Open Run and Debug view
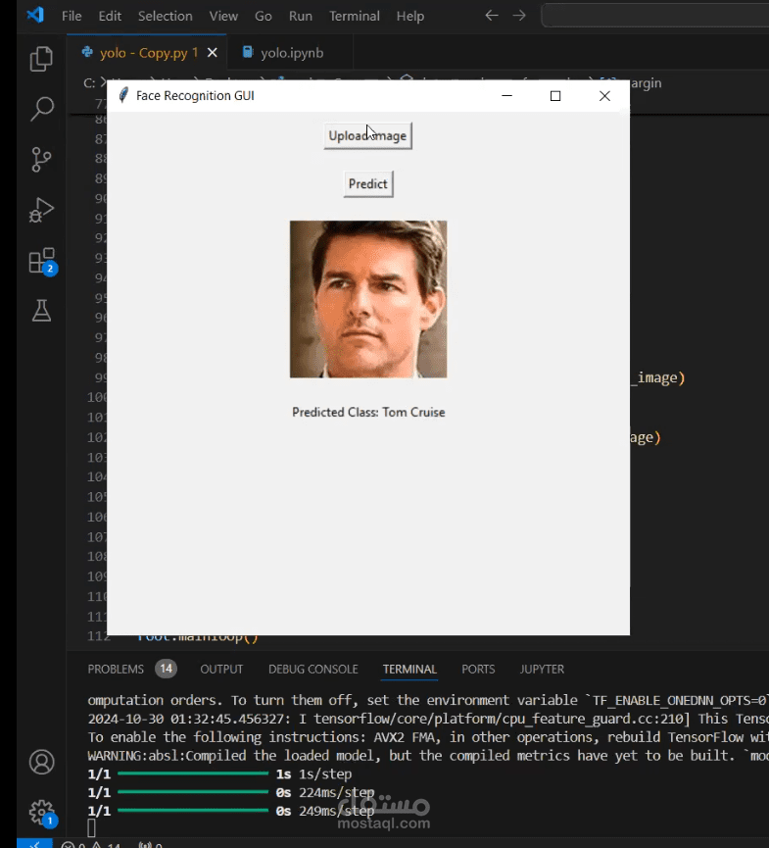The image size is (769, 848). [41, 211]
